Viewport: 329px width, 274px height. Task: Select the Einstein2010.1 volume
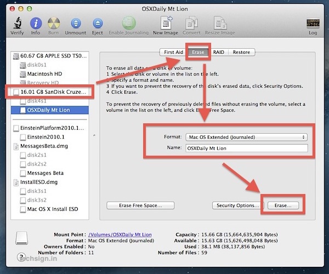(x=50, y=137)
